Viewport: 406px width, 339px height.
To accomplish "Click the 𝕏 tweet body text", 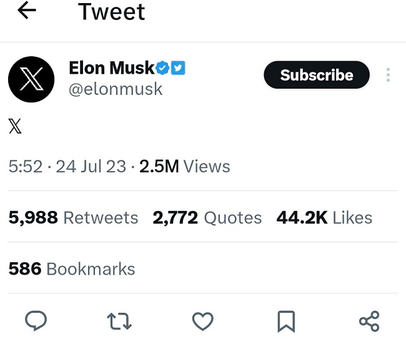I will 16,127.
